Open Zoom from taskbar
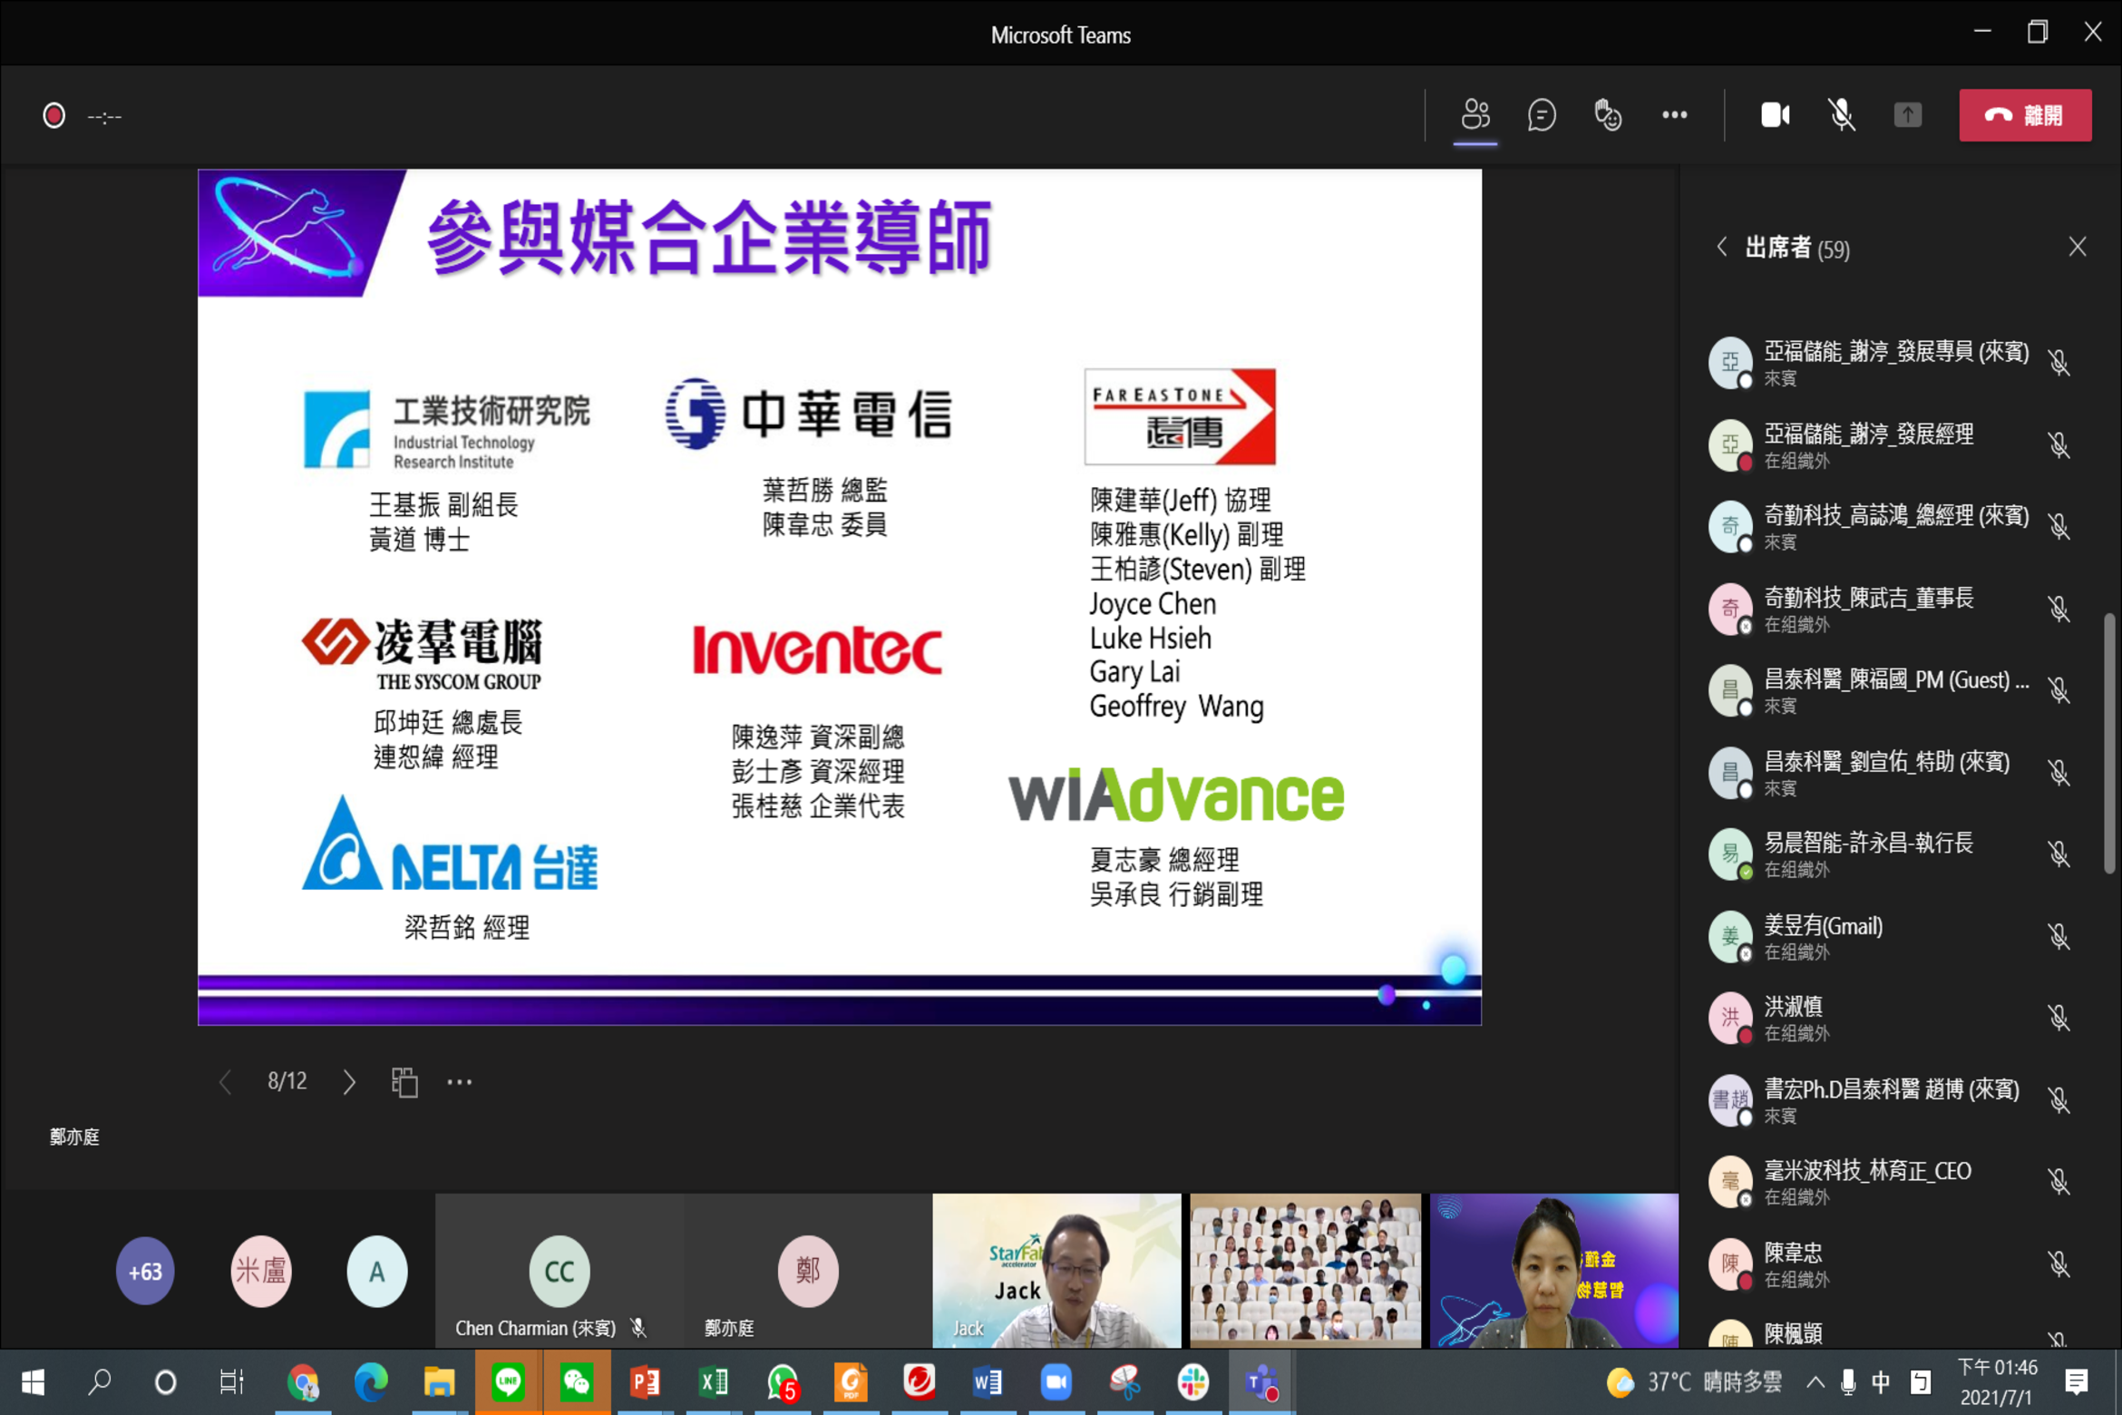 (1056, 1382)
